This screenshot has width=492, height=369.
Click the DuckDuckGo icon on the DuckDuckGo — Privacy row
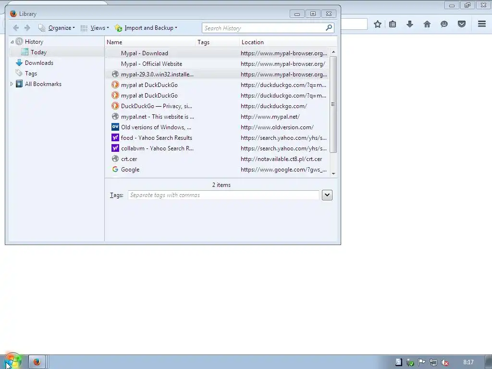pos(115,106)
